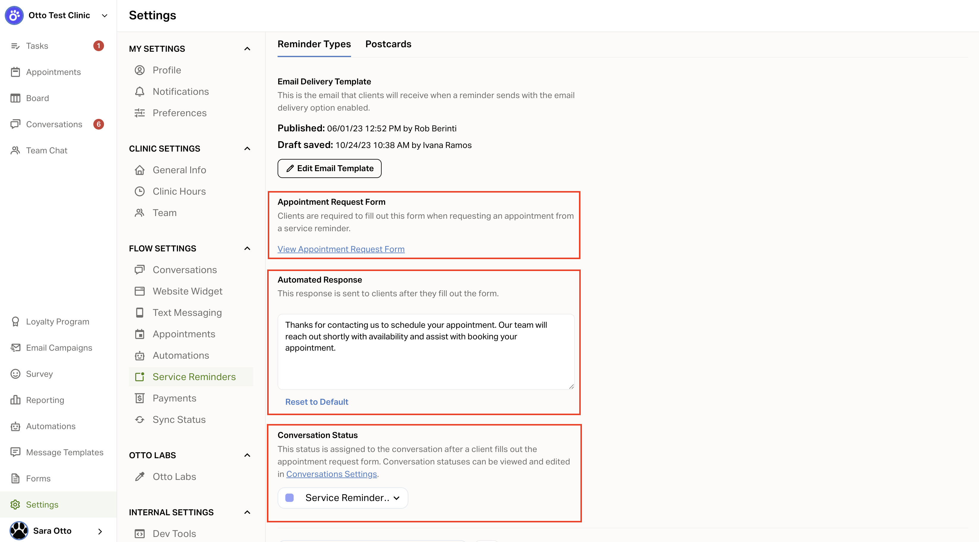Click the Edit Email Template button
The height and width of the screenshot is (542, 979).
(329, 168)
